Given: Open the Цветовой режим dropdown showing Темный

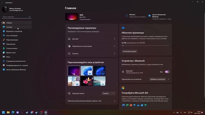Looking at the screenshot, I should [109, 93].
